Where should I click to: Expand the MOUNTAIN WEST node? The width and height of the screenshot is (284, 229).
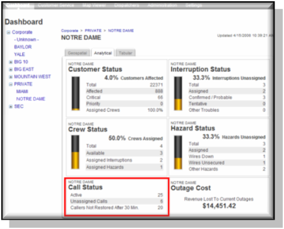pos(11,77)
